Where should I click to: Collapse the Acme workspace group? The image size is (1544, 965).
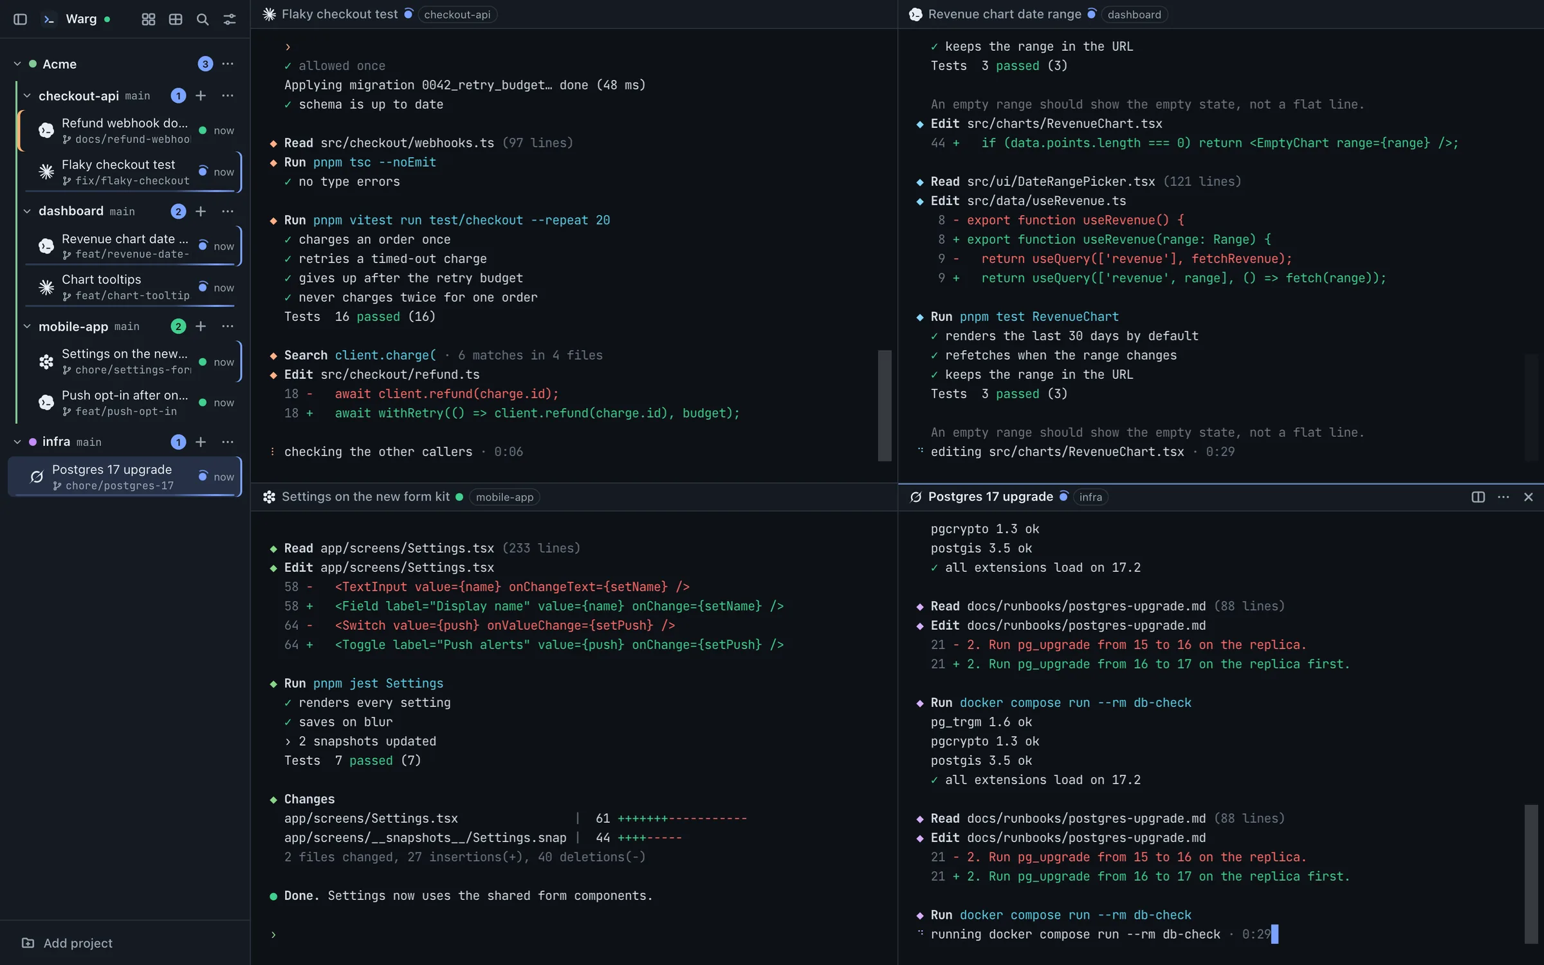[x=17, y=64]
